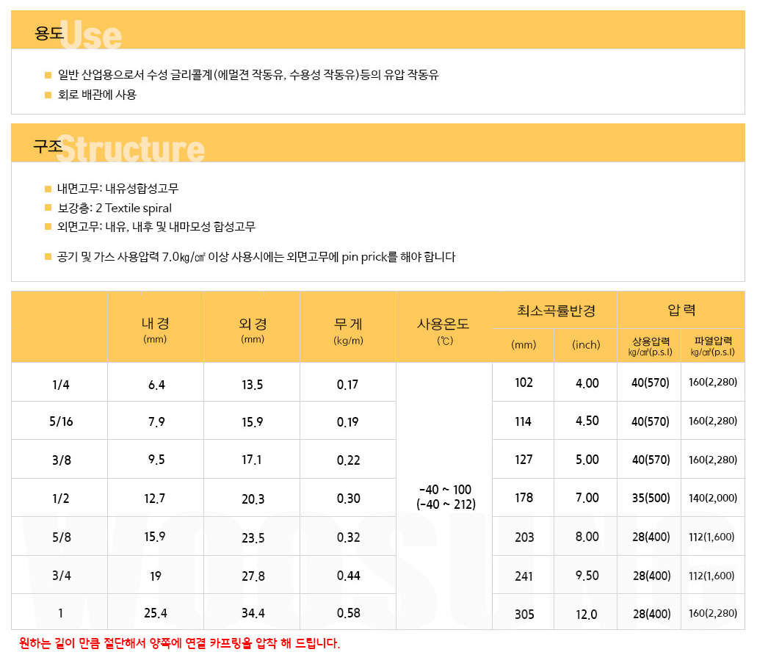Click the '내경 (mm)' column header
Screen dimensions: 757x663
click(155, 330)
